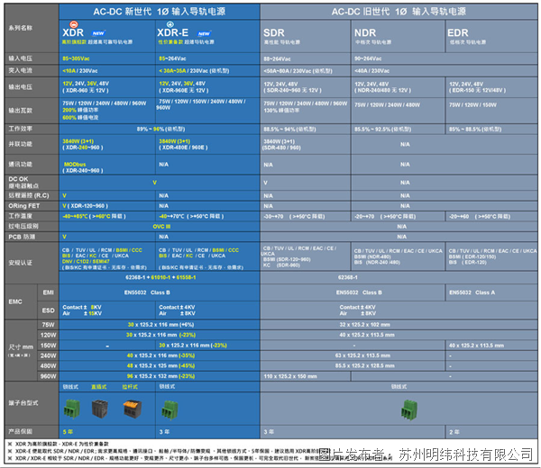Screen dimensions: 541x468
Task: Click the 'DC OK' relay contact row label
Action: click(23, 183)
